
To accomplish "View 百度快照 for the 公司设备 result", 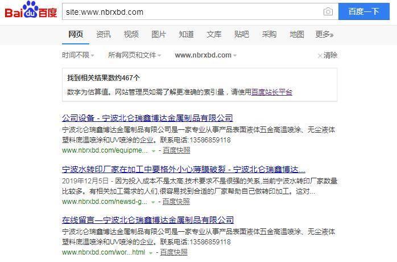I will [176, 150].
